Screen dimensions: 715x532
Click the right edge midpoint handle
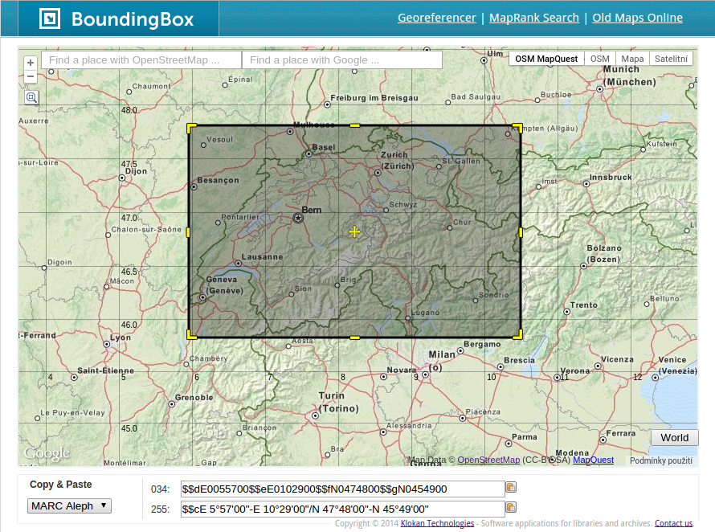521,232
